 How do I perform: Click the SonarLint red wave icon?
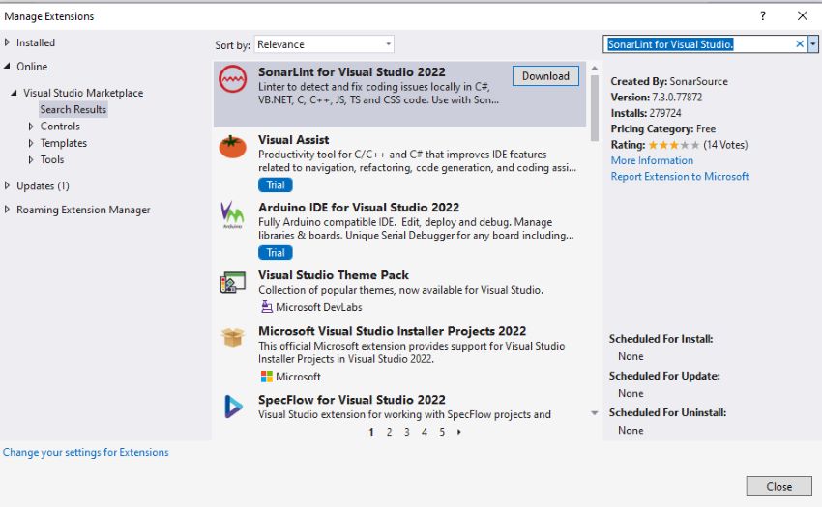pos(233,79)
